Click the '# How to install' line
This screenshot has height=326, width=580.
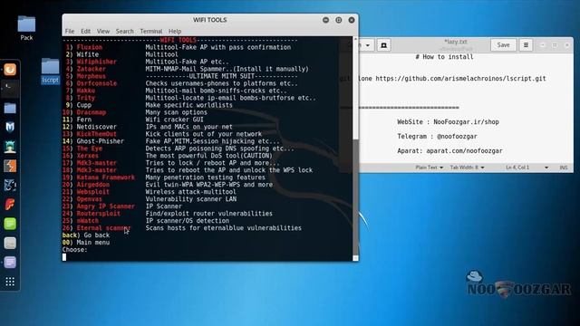[x=444, y=57]
